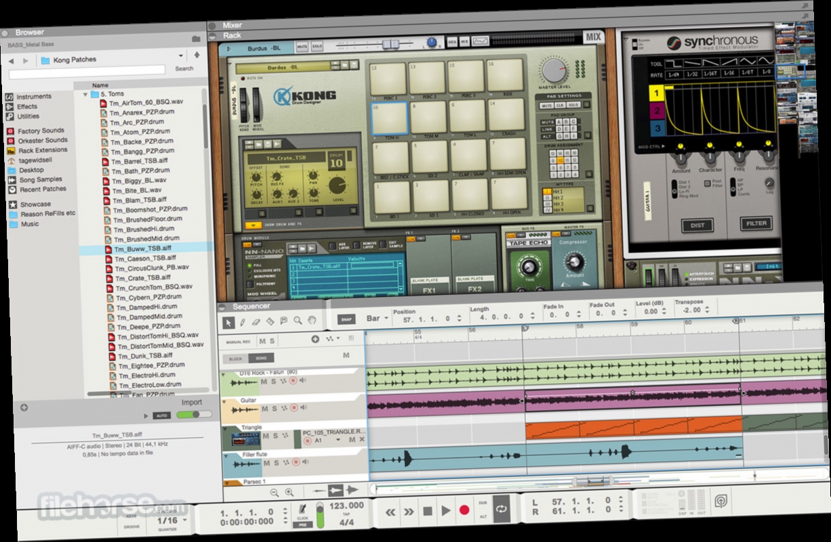Click the Fast Forward button in transport
The height and width of the screenshot is (542, 831).
point(409,512)
